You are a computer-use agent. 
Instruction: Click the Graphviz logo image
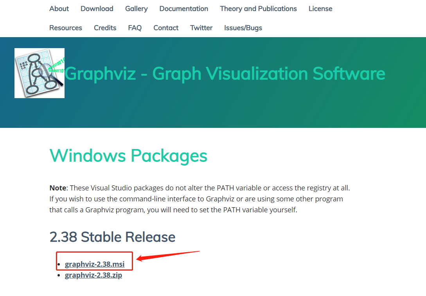39,73
